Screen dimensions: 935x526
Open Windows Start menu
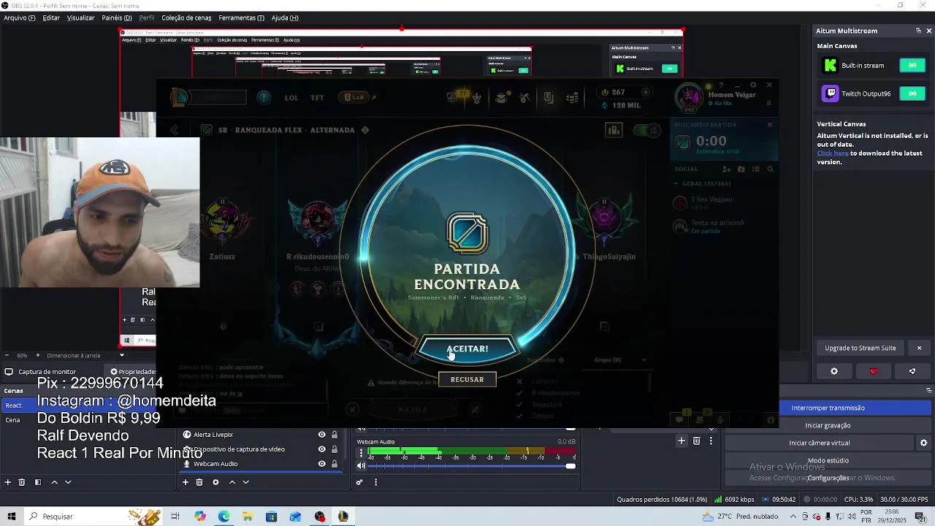coord(12,517)
